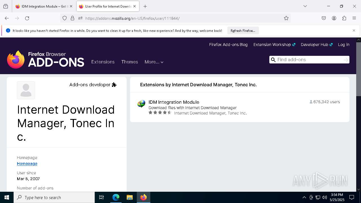Viewport: 361px width, 203px height.
Task: List all tabs dropdown arrow
Action: (305, 6)
